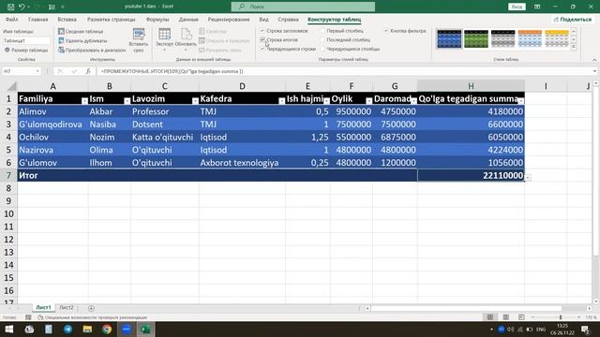Click the Undo arrow icon

pos(22,7)
